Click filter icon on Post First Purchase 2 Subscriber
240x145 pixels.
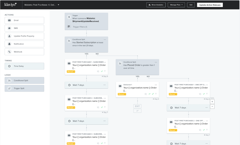(x=105, y=107)
